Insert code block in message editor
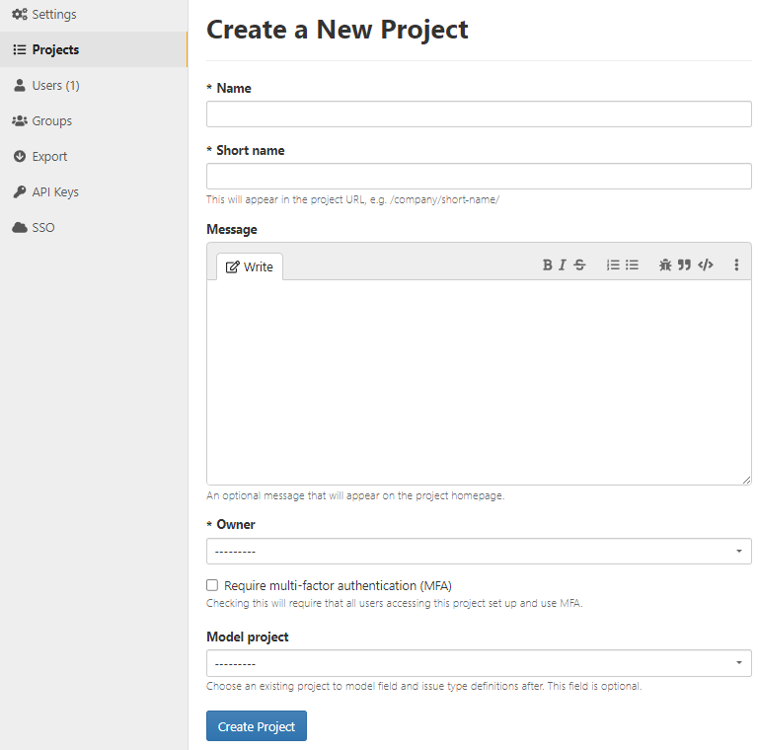The image size is (758, 750). tap(706, 264)
